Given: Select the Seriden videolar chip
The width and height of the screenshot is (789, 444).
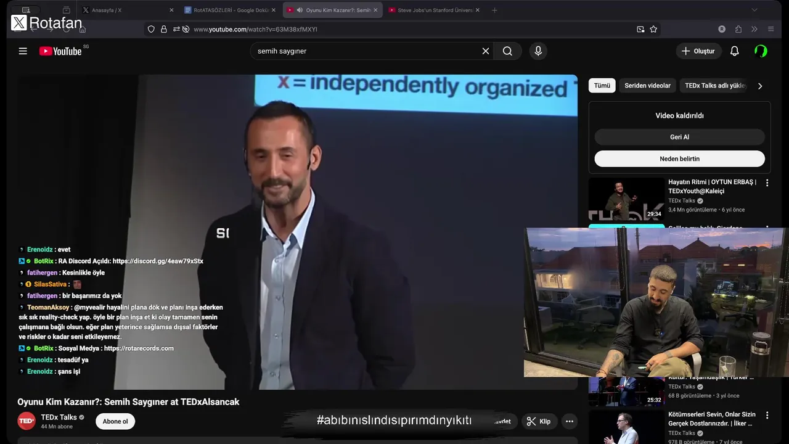Looking at the screenshot, I should [x=647, y=86].
